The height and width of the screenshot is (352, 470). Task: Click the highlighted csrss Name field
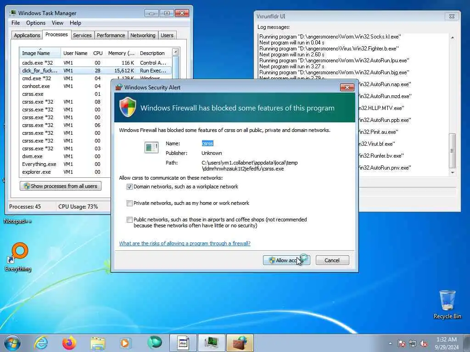207,143
